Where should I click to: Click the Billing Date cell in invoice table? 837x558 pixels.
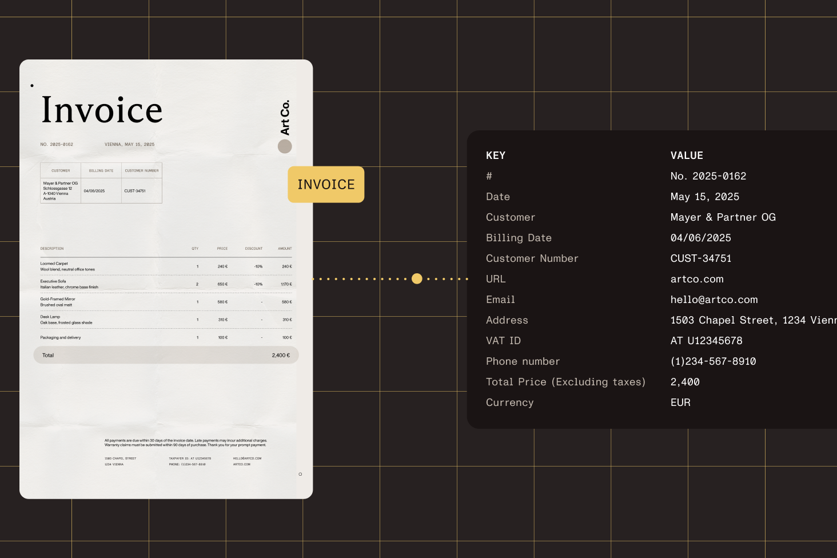[x=94, y=191]
